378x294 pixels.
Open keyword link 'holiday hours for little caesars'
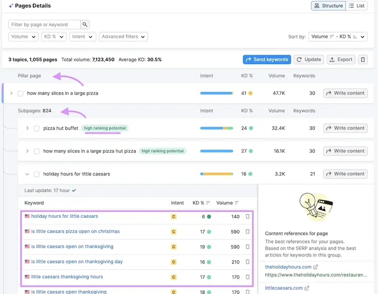coord(65,216)
